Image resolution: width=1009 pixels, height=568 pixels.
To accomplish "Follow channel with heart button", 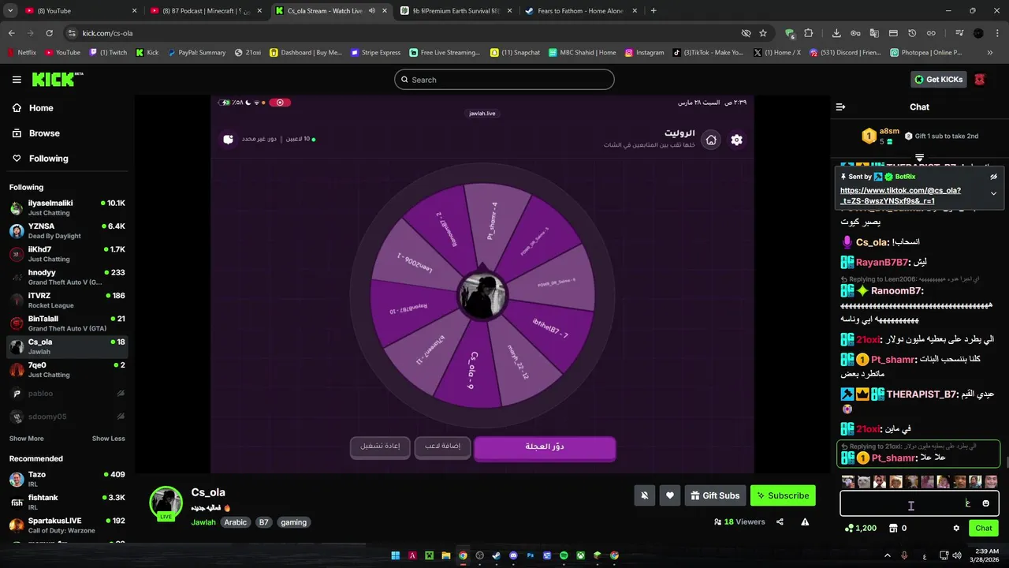I will pos(670,495).
